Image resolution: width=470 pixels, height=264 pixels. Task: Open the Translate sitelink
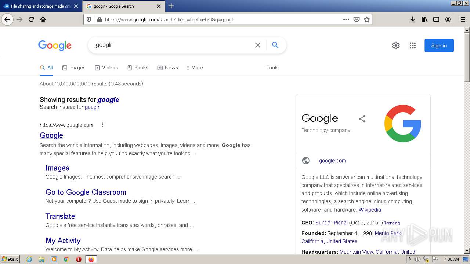[60, 216]
